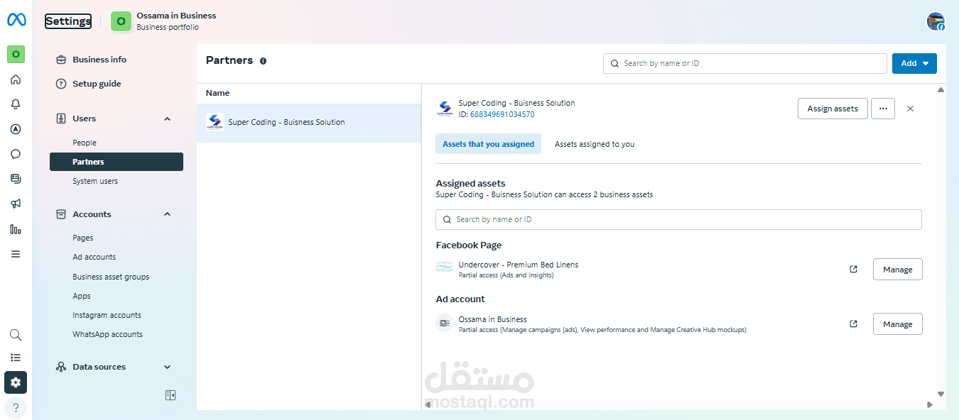Open Help question mark icon

(16, 408)
